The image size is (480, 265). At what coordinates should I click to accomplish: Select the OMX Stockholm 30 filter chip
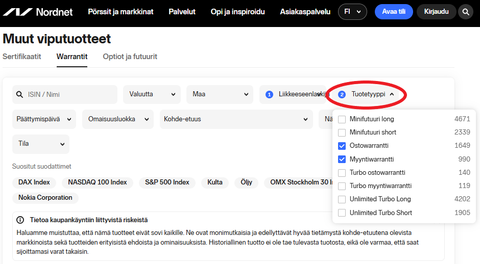(x=299, y=182)
